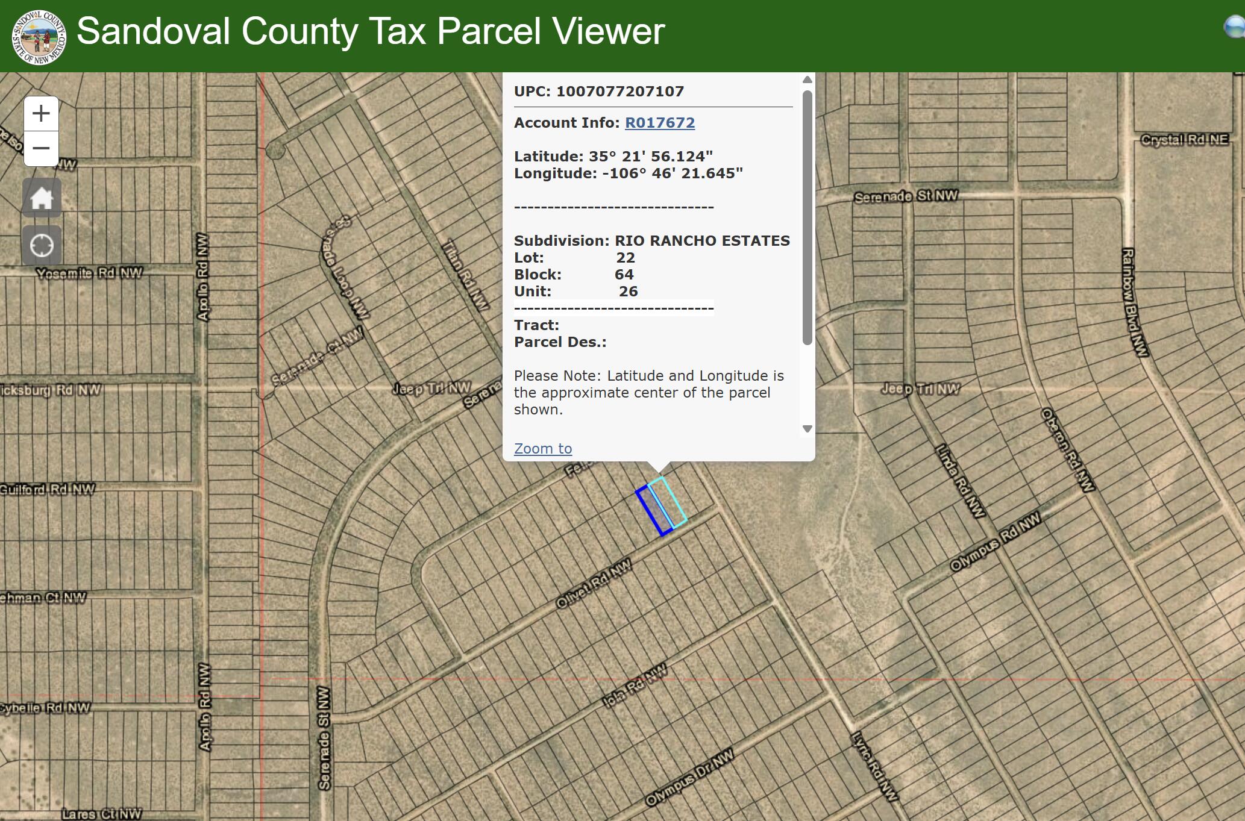
Task: Click the home default extent icon
Action: tap(42, 198)
